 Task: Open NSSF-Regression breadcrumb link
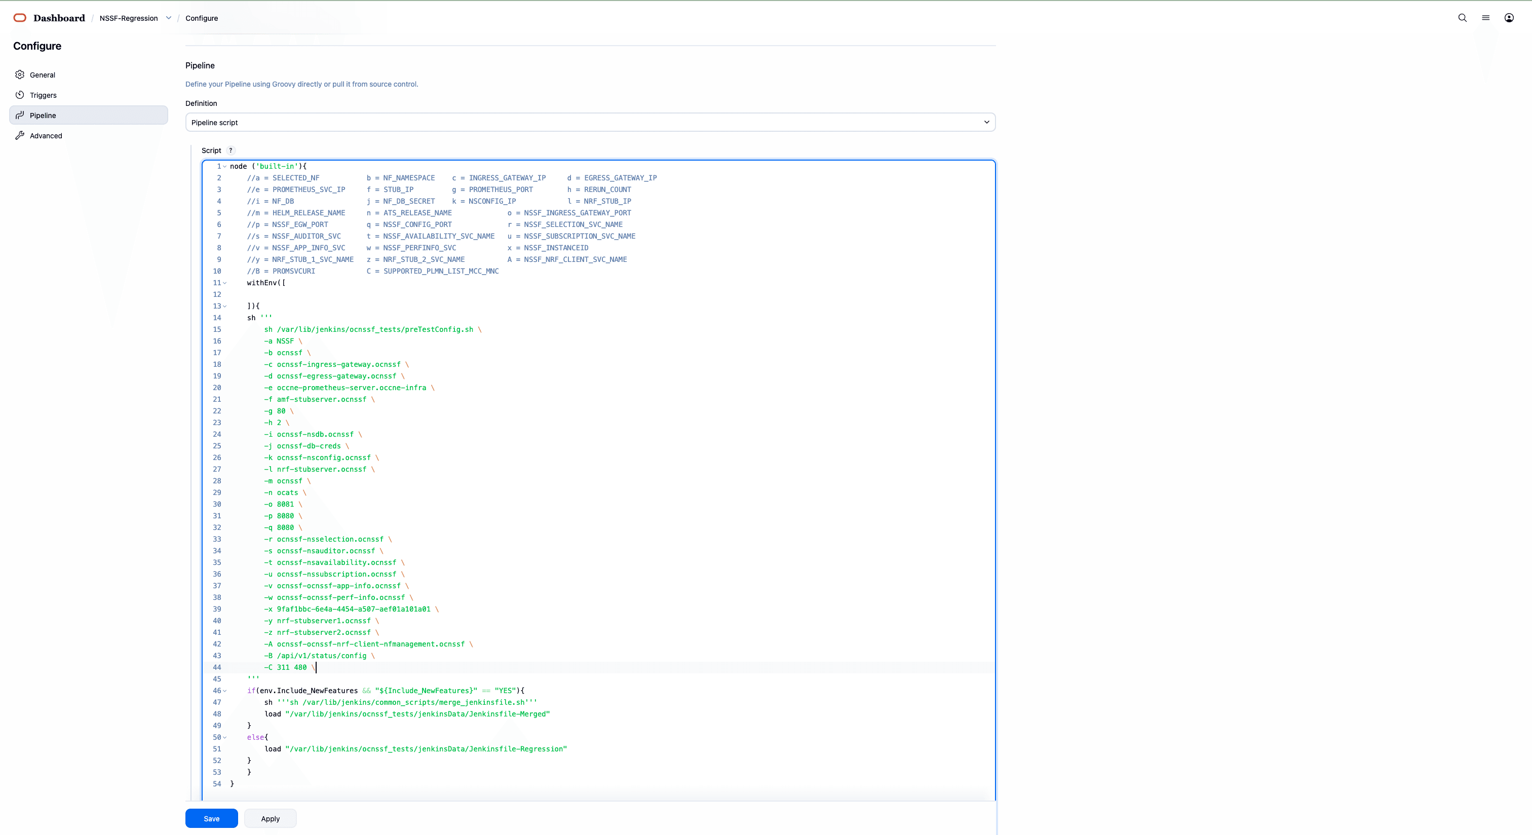coord(129,18)
